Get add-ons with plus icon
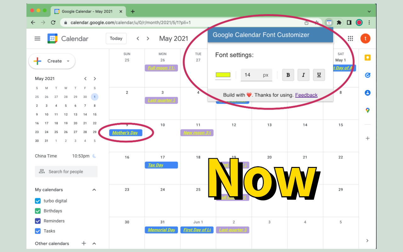This screenshot has width=403, height=252. (x=367, y=138)
